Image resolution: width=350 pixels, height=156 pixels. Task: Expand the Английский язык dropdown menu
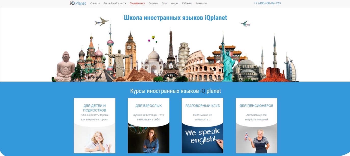tap(115, 3)
